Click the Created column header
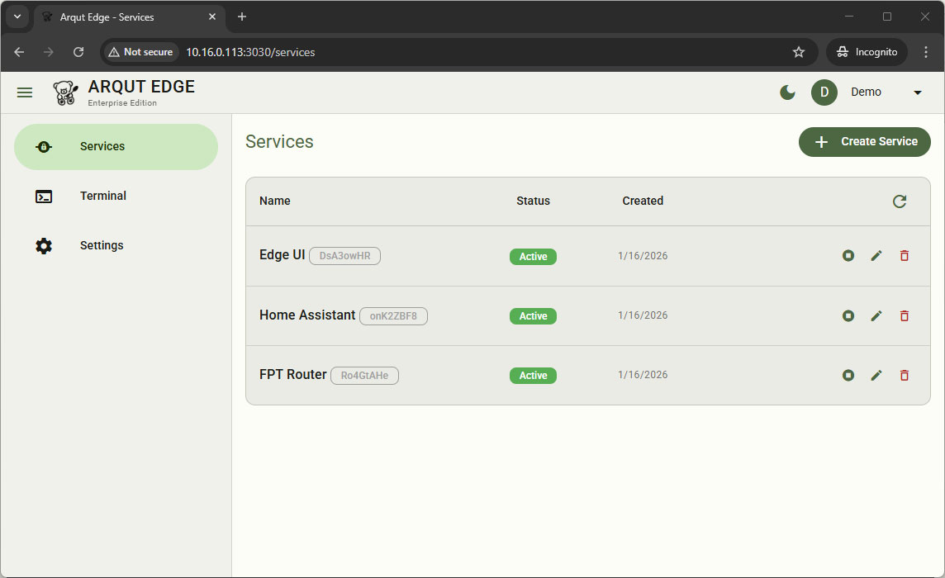This screenshot has height=578, width=945. [643, 201]
